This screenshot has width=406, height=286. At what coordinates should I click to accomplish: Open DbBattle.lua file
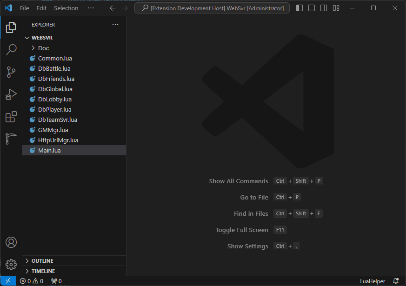click(74, 68)
